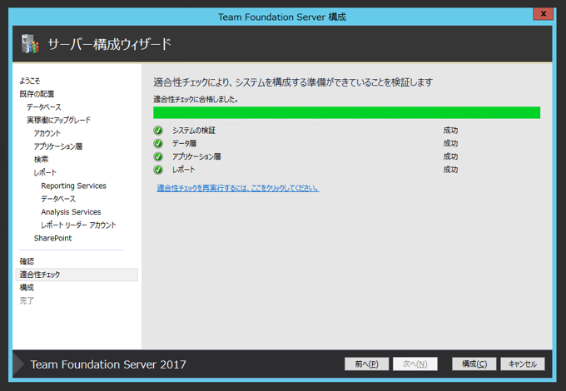Click the page heading about 適合性チェック
The height and width of the screenshot is (391, 566).
(x=293, y=82)
